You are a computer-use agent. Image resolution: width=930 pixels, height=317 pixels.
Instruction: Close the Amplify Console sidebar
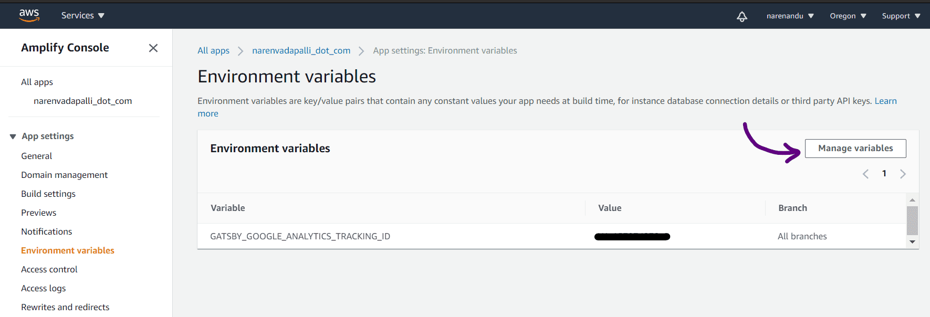[x=153, y=48]
